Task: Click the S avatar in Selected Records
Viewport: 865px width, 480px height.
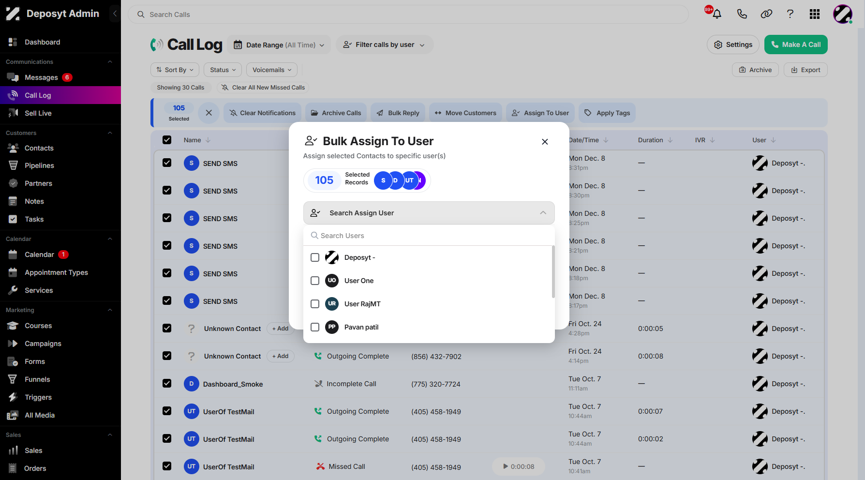Action: coord(383,180)
